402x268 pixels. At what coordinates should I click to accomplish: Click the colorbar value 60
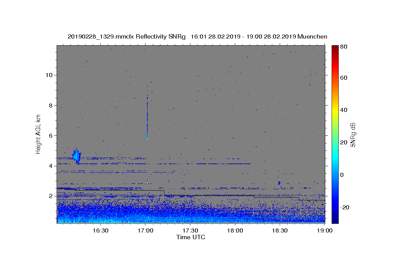(x=344, y=78)
